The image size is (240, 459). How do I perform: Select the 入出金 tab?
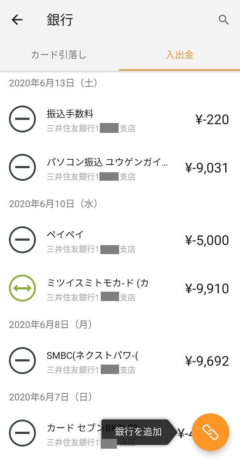(x=180, y=55)
